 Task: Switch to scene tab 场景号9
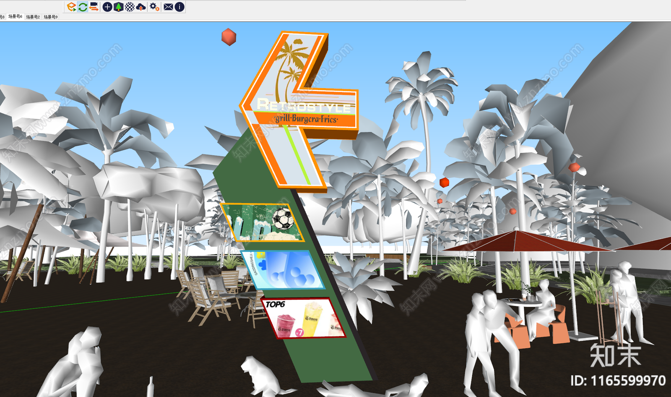coord(51,17)
